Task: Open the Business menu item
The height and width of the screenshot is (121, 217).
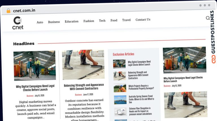Action: point(54,22)
